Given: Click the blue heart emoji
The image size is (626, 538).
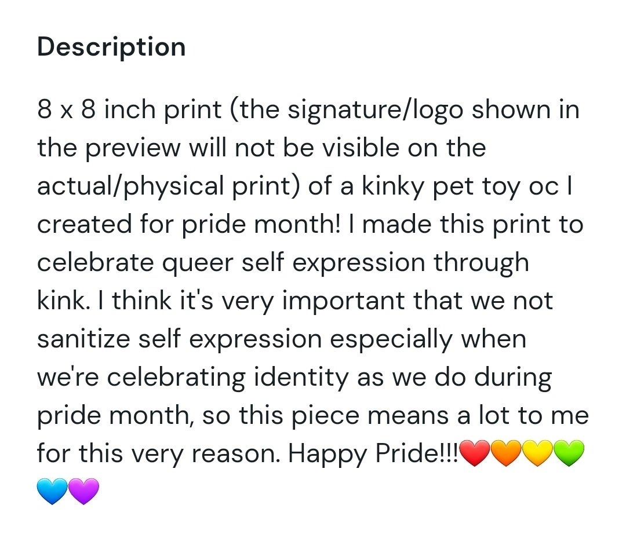Looking at the screenshot, I should [x=53, y=491].
